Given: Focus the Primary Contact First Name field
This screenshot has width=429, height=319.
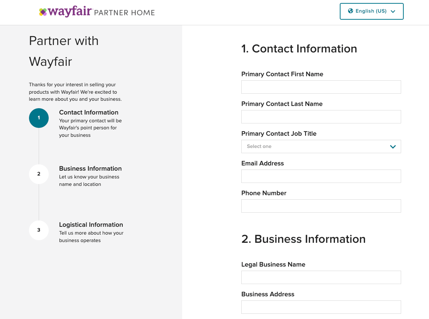Looking at the screenshot, I should (x=321, y=87).
